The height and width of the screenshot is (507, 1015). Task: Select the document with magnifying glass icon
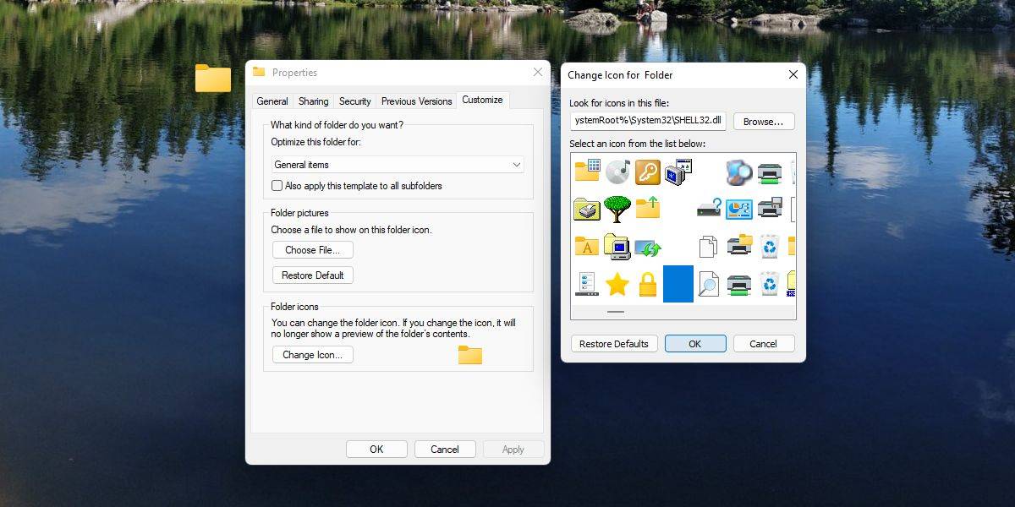(709, 285)
